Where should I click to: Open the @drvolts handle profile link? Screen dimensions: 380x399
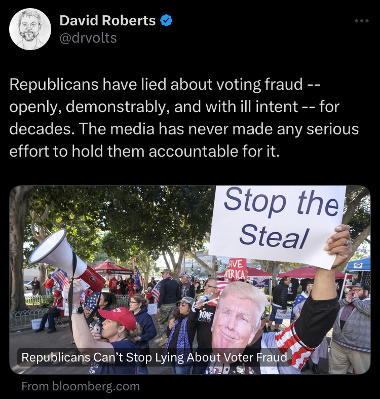(x=88, y=38)
